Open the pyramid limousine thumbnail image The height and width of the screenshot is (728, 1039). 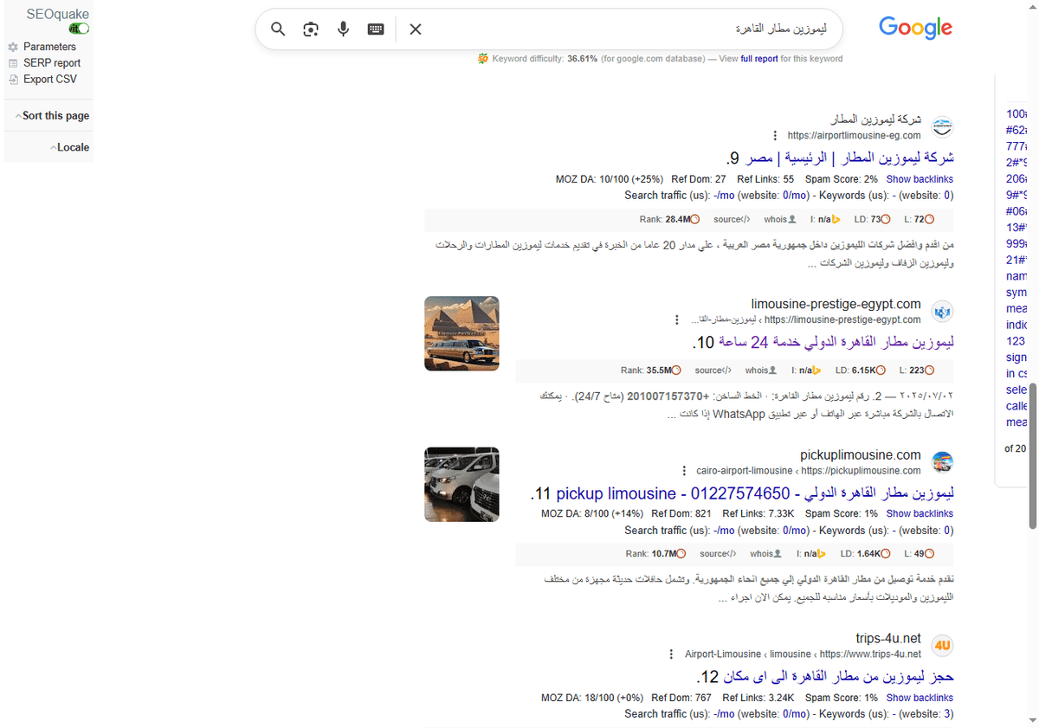point(461,333)
